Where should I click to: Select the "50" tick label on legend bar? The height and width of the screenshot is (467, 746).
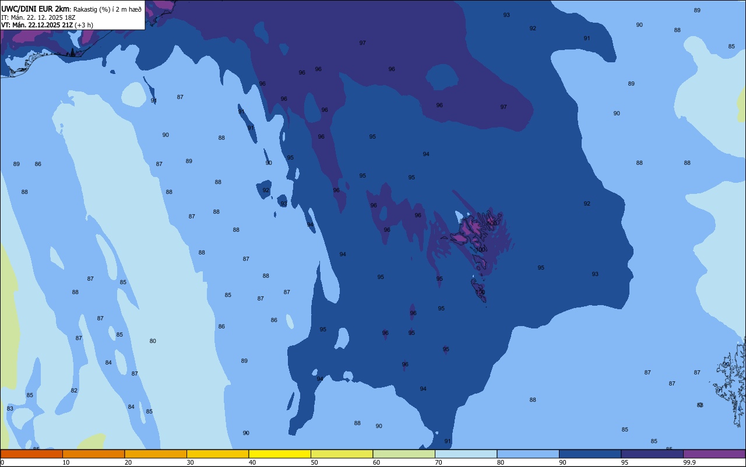click(315, 462)
